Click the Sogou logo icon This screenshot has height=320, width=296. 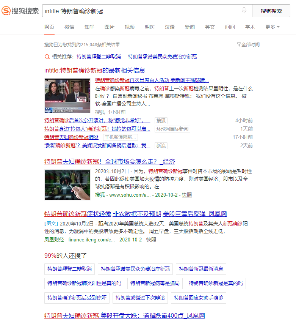(x=6, y=11)
